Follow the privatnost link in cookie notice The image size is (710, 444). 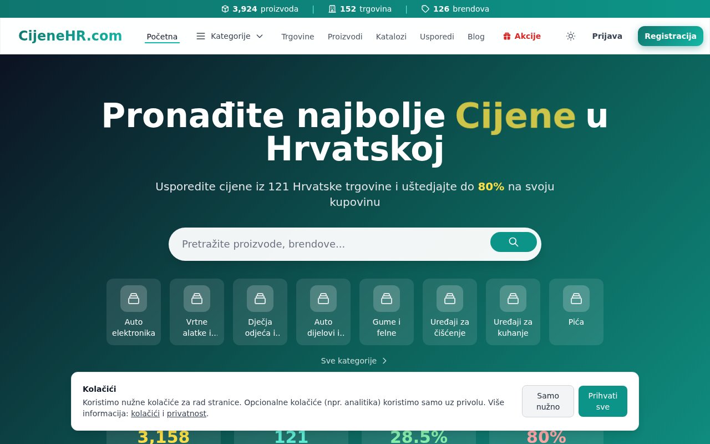(186, 413)
